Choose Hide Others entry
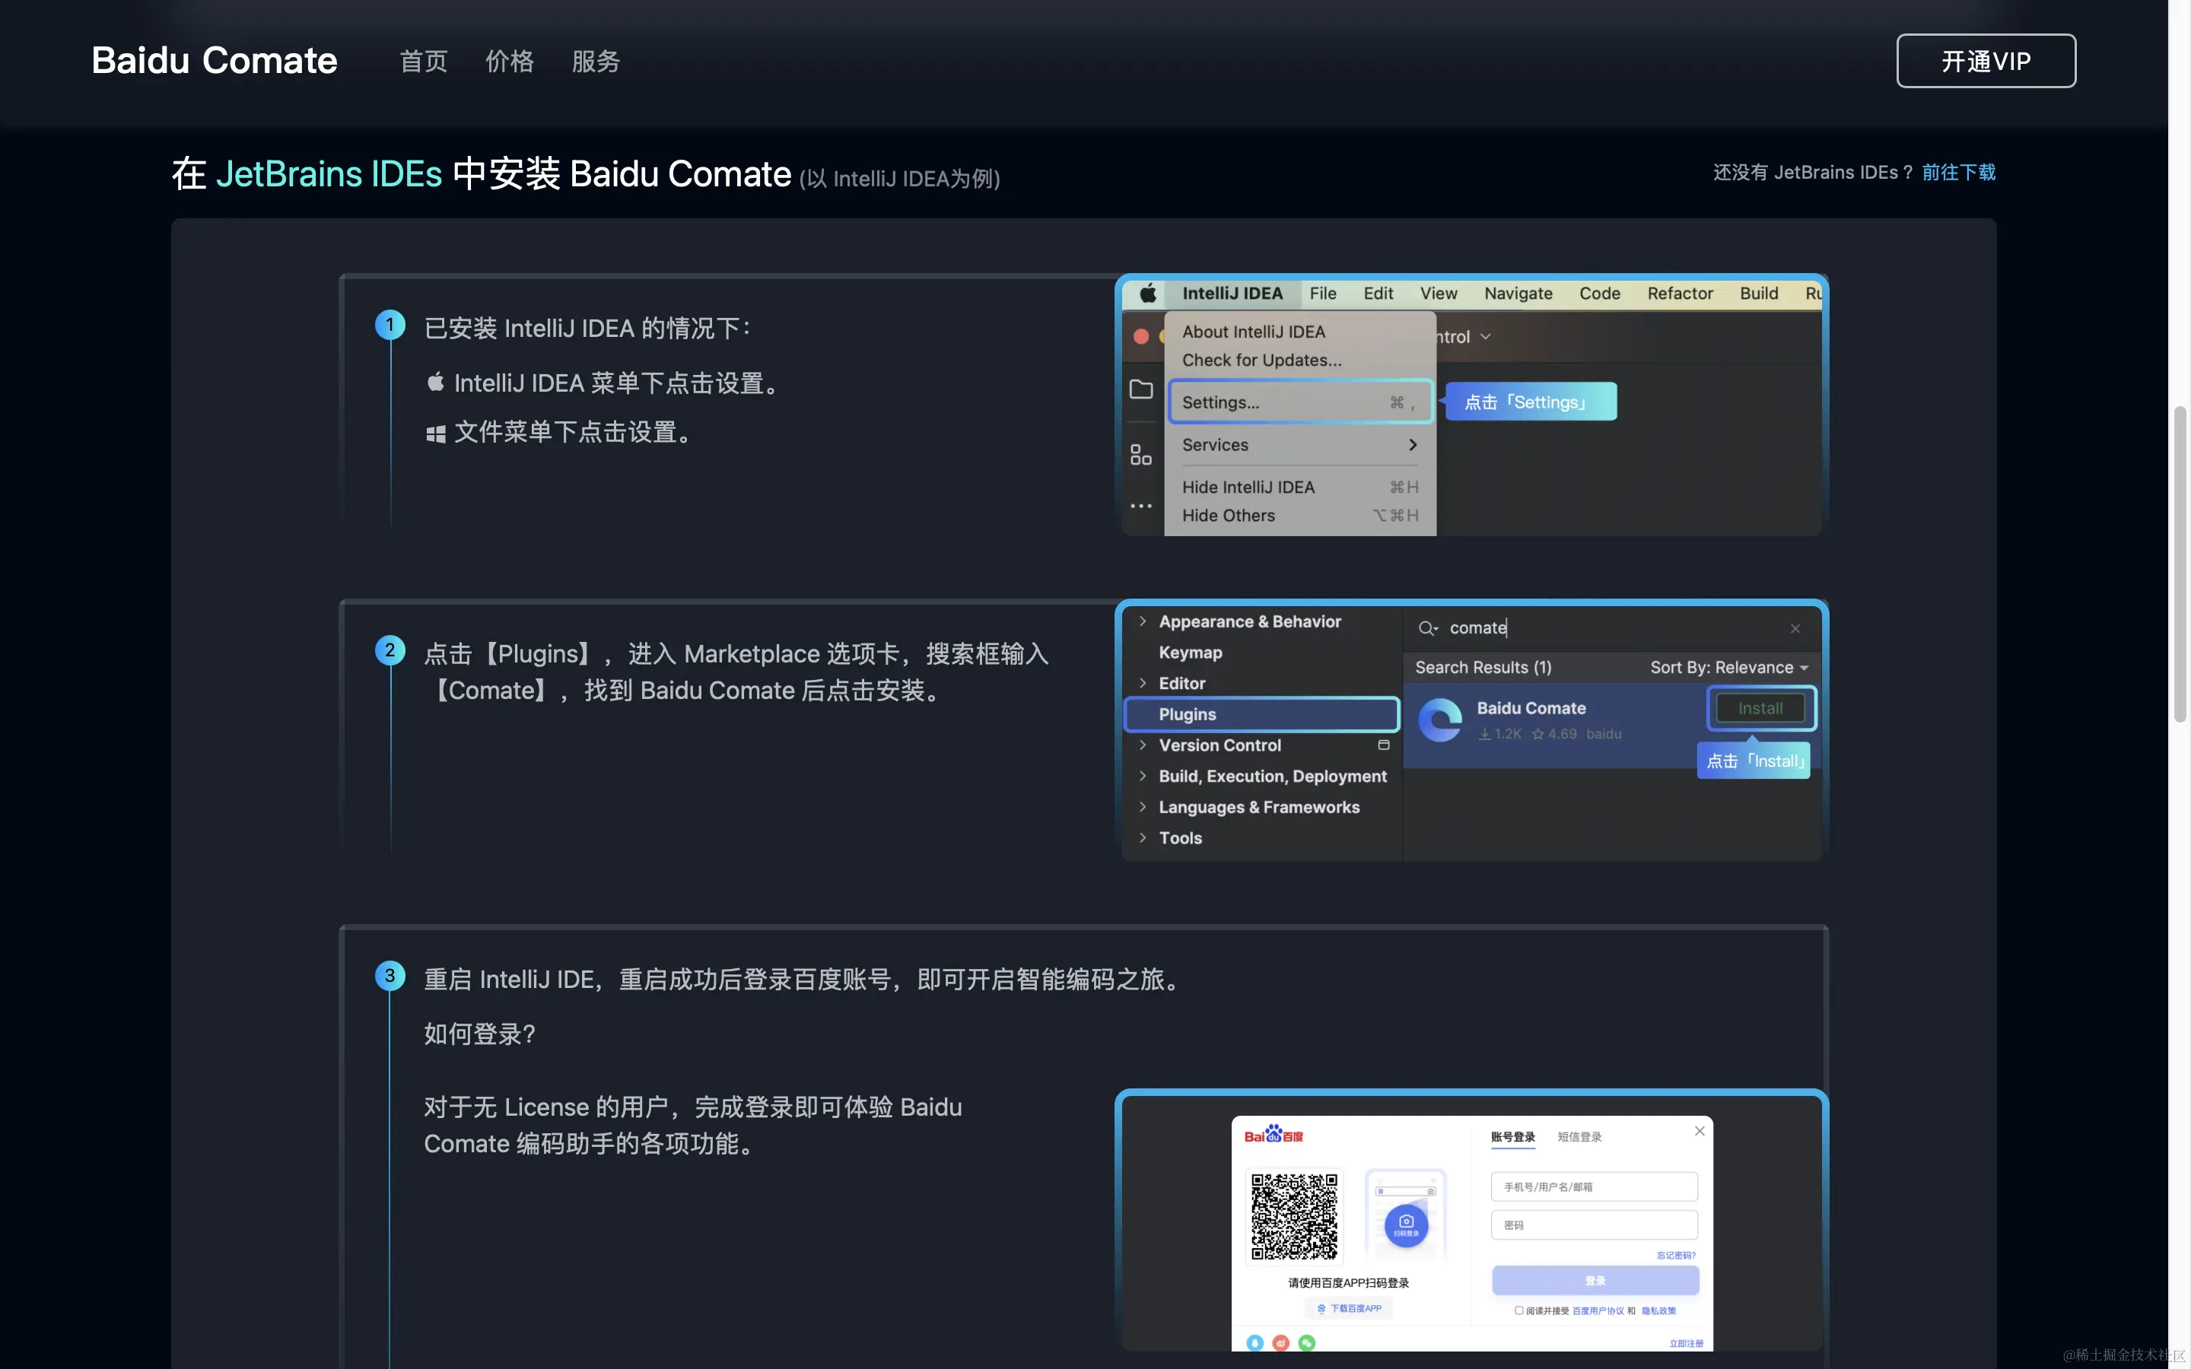Screen dimensions: 2191x1369 [x=1300, y=515]
